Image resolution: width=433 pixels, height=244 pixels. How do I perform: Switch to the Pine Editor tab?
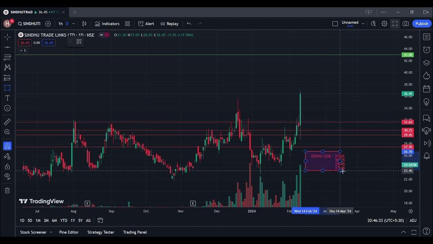pyautogui.click(x=69, y=232)
